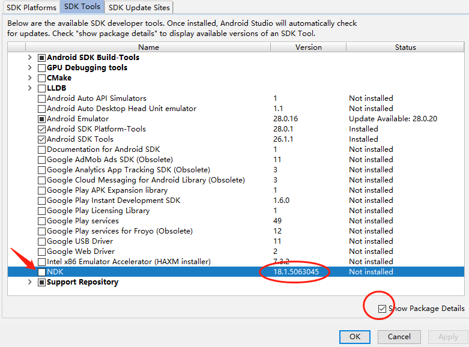
Task: Check Google Play APK Expansion library
Action: 42,190
